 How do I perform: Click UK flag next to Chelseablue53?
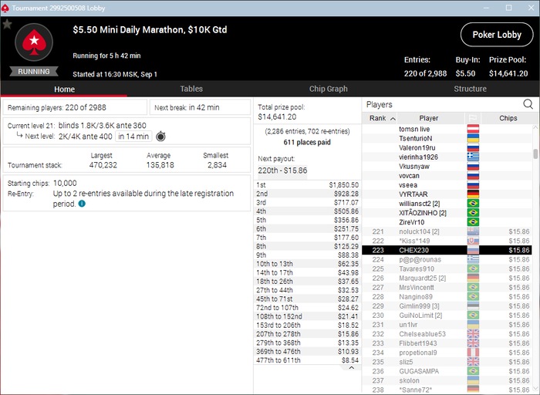(x=473, y=334)
